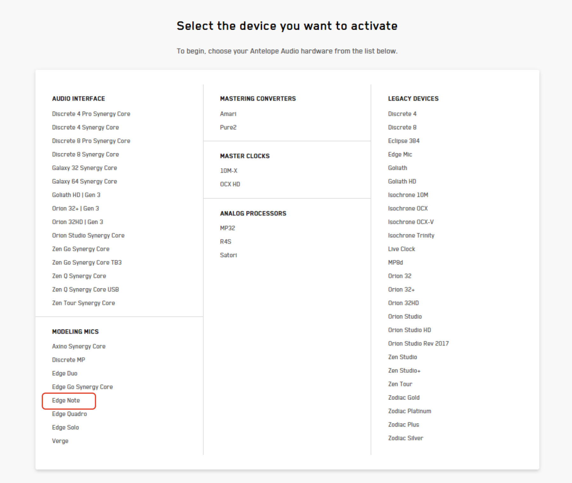The image size is (572, 483).
Task: Pick the Verge modeling mic
Action: [60, 441]
